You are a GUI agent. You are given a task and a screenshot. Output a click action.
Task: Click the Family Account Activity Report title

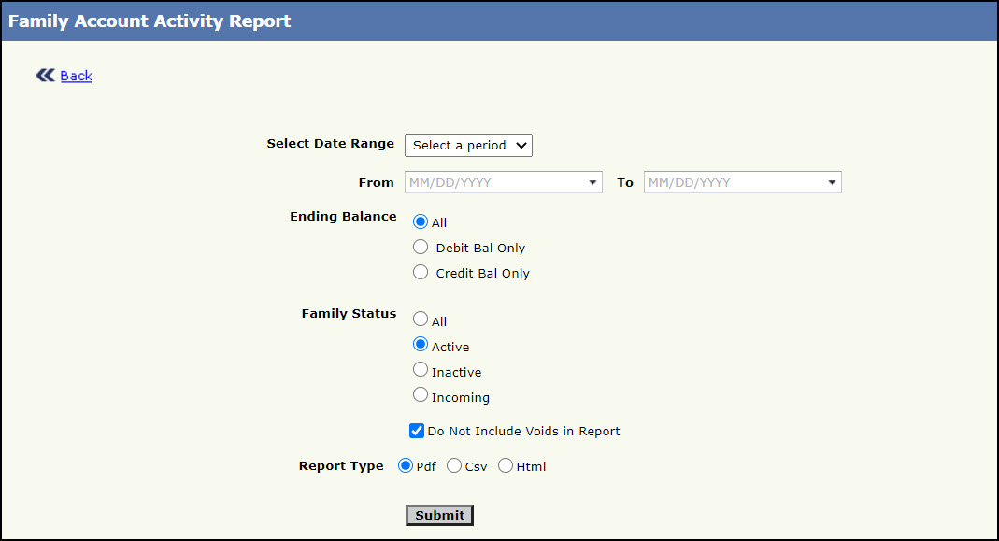pyautogui.click(x=150, y=21)
